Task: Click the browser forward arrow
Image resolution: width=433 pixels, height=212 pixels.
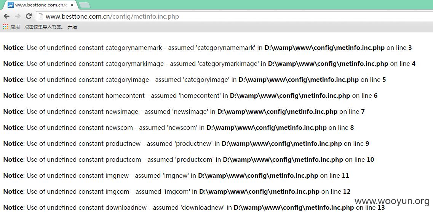Action: (18, 16)
